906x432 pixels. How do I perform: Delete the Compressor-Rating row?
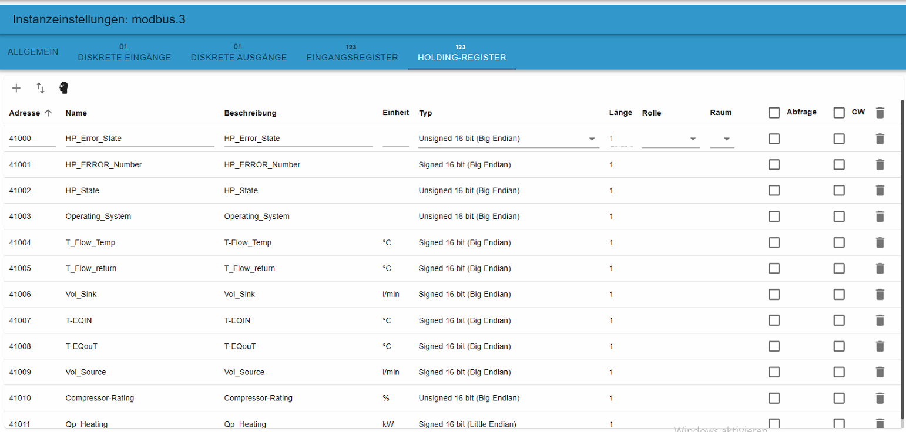(x=880, y=398)
